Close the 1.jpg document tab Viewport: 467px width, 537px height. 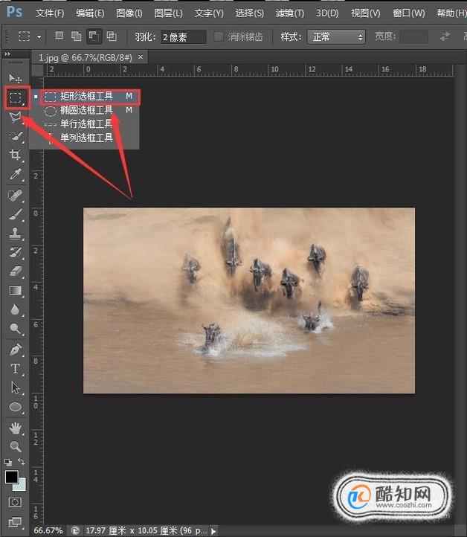[141, 57]
